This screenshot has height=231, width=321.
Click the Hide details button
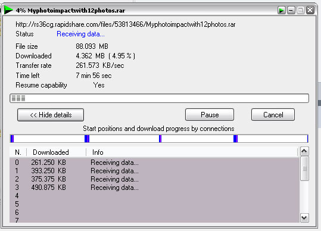51,115
